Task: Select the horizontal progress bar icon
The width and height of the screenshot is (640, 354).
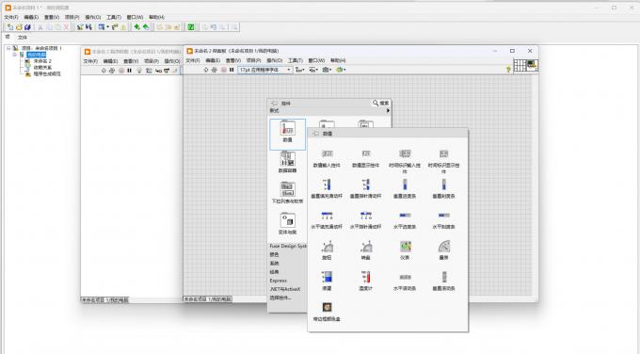Action: tap(405, 216)
